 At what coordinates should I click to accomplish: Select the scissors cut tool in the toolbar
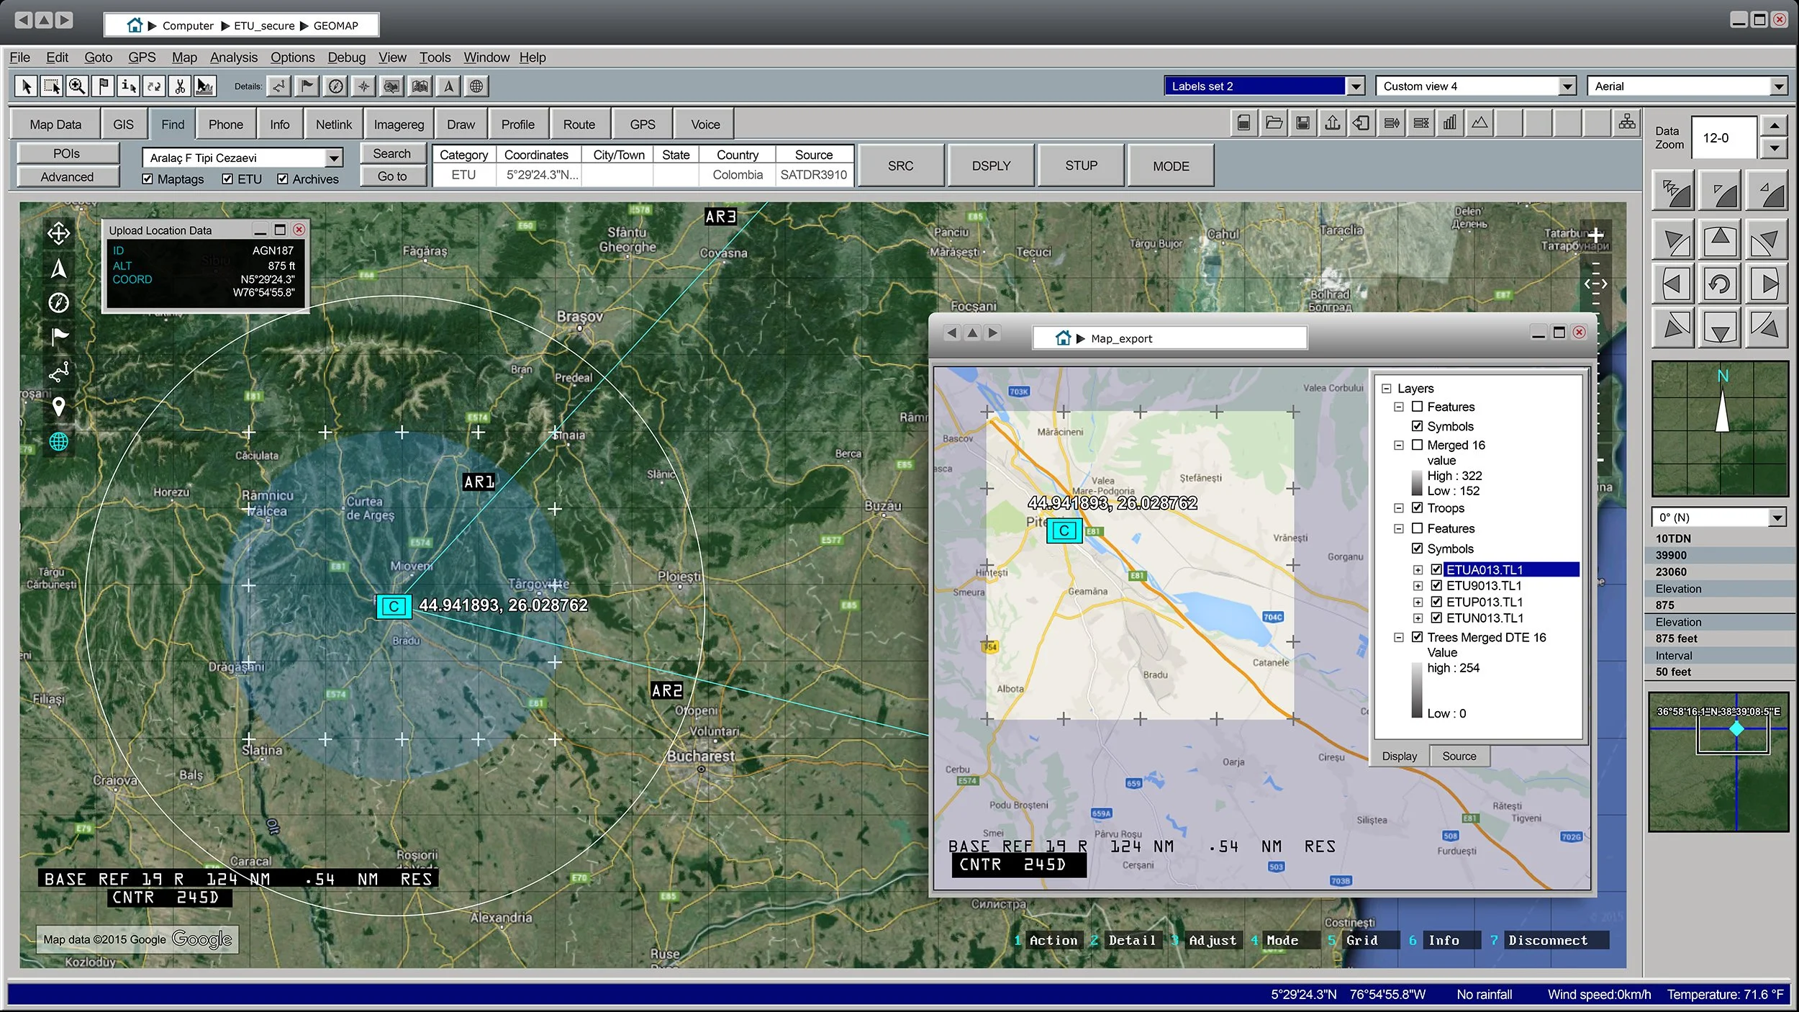tap(179, 86)
